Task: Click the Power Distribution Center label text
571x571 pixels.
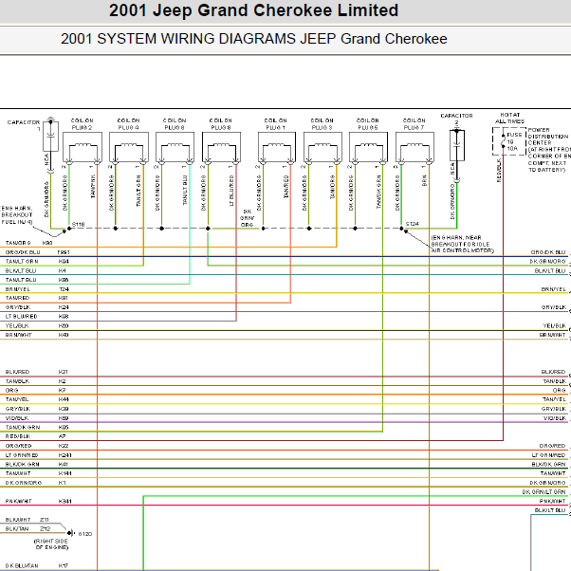Action: pyautogui.click(x=549, y=150)
